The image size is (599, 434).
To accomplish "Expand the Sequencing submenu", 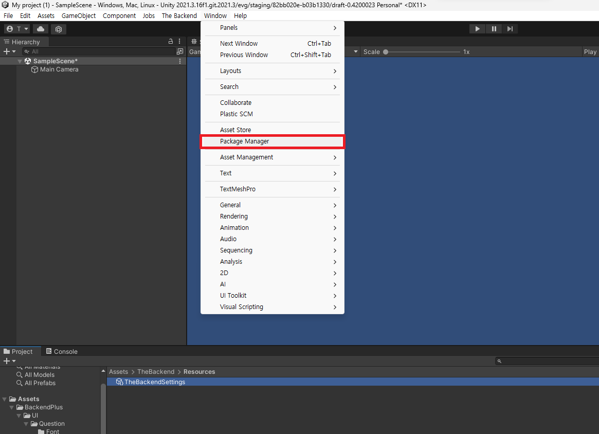I will click(x=273, y=250).
